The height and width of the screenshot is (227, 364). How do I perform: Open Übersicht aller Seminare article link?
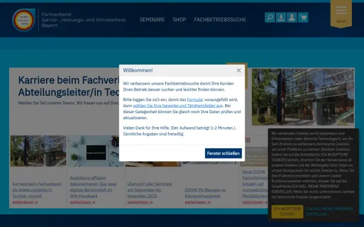149,190
